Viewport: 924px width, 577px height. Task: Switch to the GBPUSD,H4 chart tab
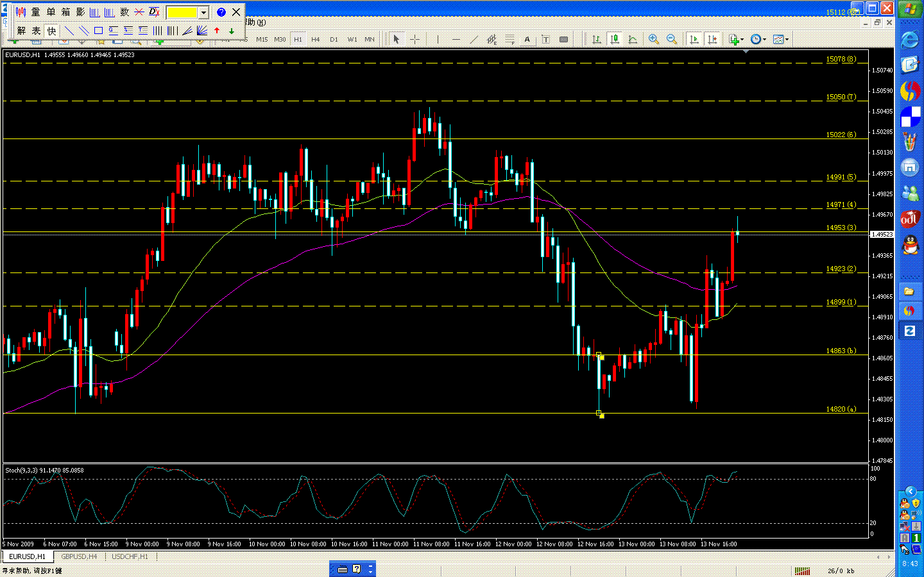coord(79,556)
